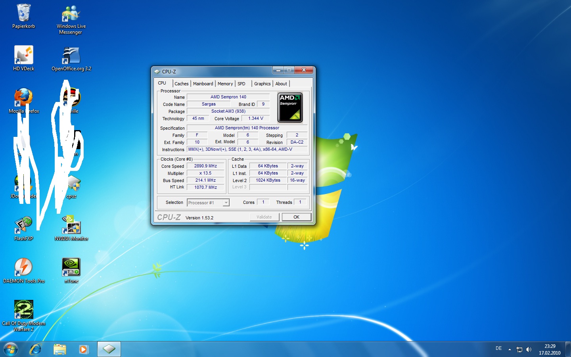The height and width of the screenshot is (357, 571).
Task: Click the Specification field text
Action: click(x=247, y=128)
